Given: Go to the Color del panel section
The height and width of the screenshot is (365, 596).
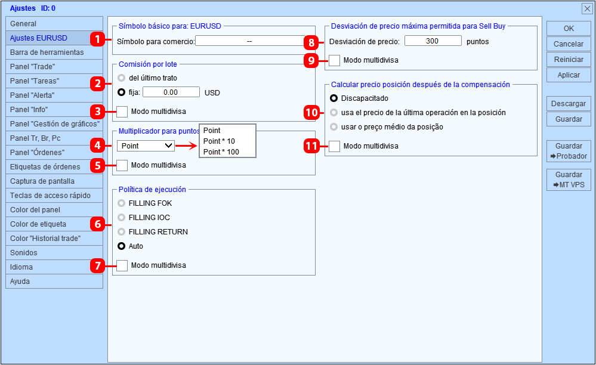Looking at the screenshot, I should tap(54, 210).
